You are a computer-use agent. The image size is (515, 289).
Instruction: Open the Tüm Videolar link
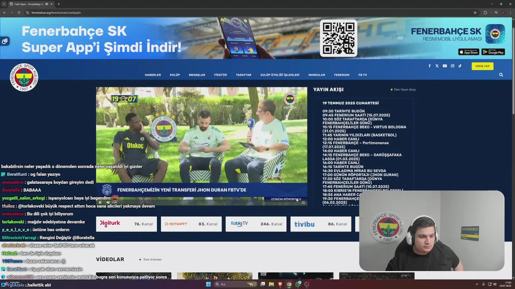(150, 260)
